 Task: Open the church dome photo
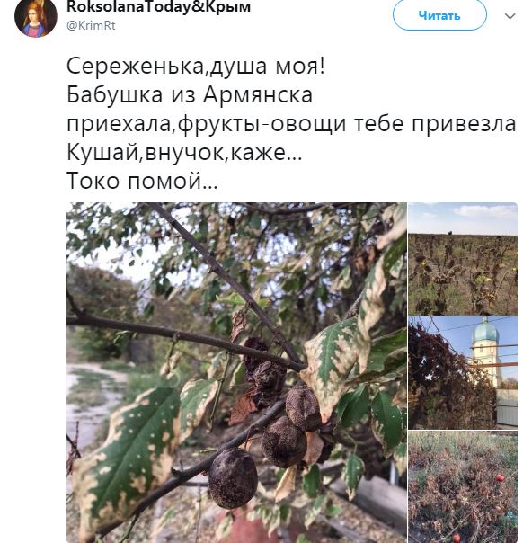463,372
